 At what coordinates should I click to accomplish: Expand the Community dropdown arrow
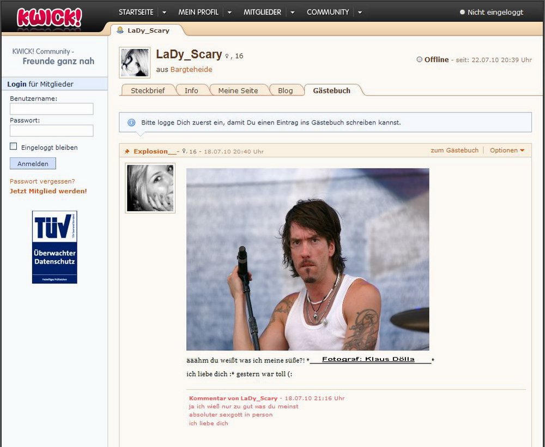point(360,13)
